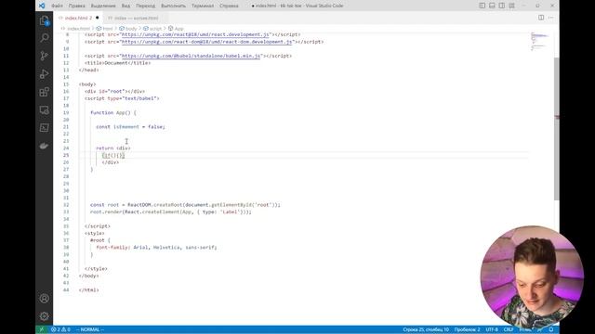Viewport: 595px width, 334px height.
Task: Open the Search view in activity bar
Action: click(x=45, y=38)
